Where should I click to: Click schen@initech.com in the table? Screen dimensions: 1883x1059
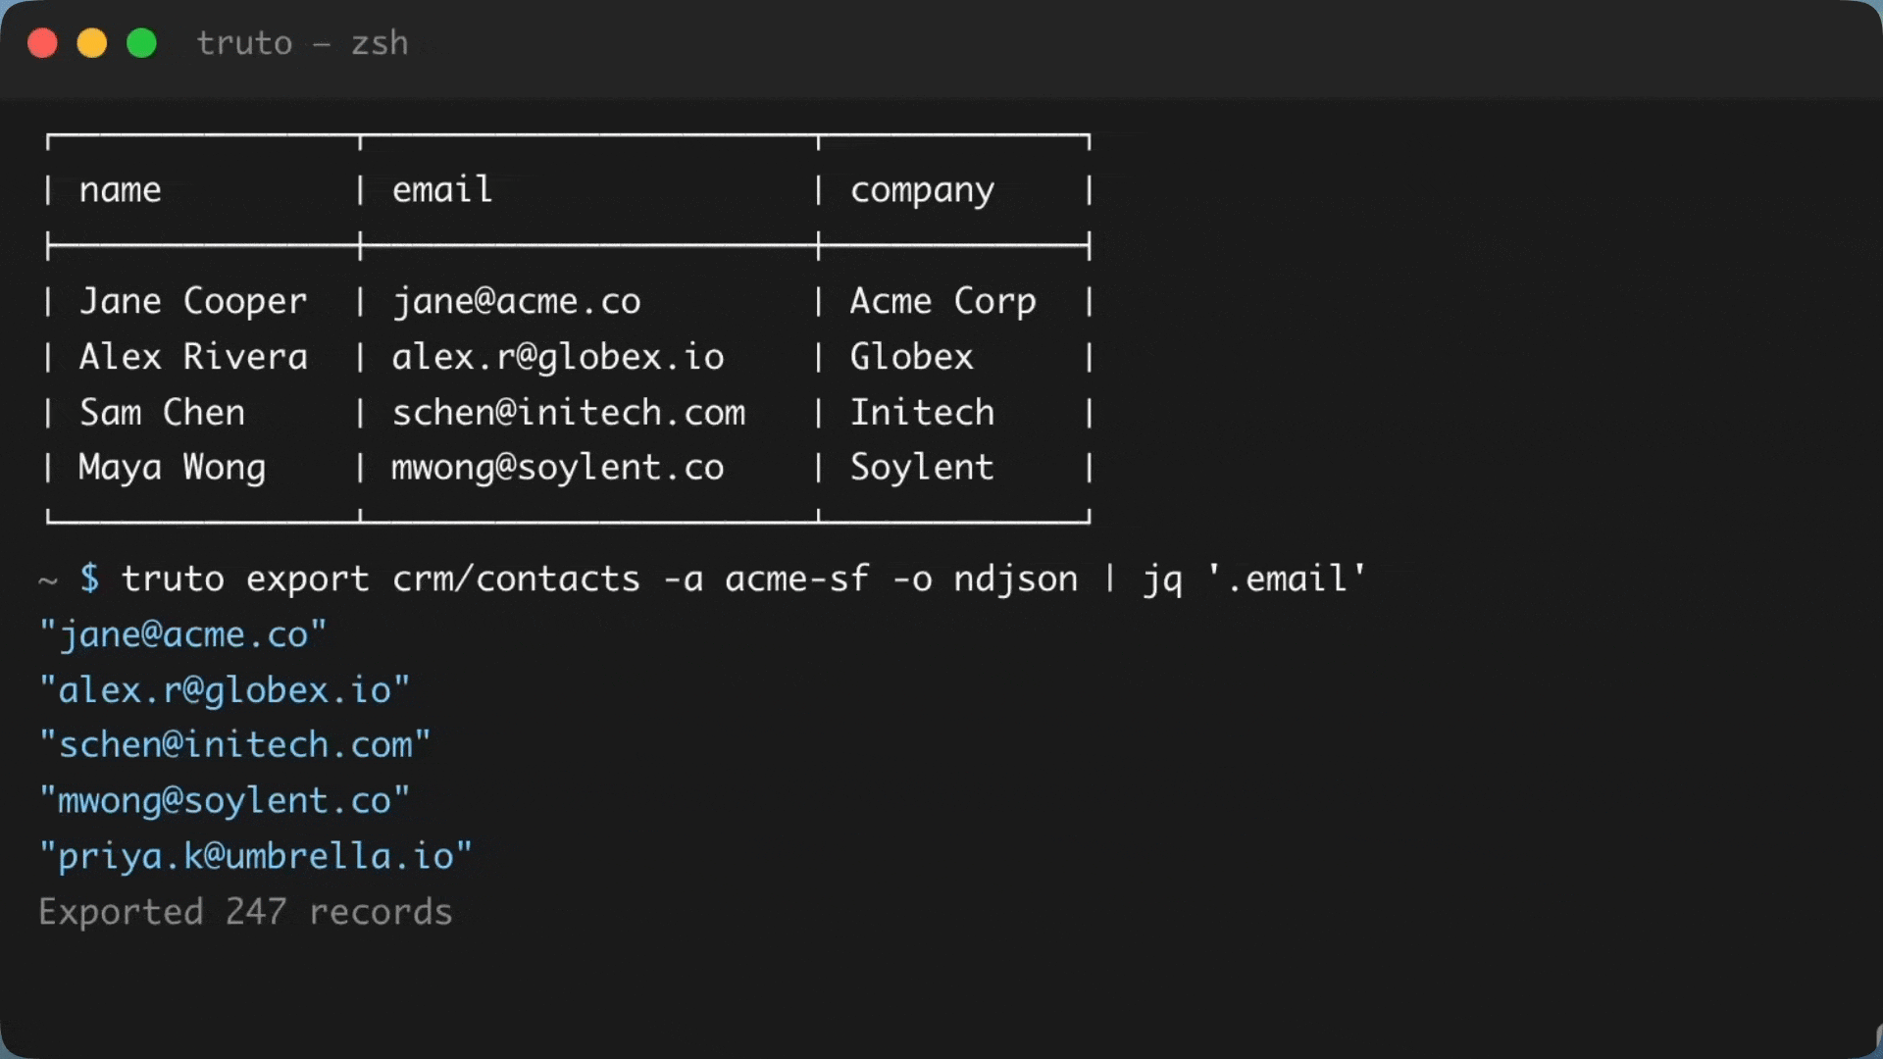(x=569, y=412)
